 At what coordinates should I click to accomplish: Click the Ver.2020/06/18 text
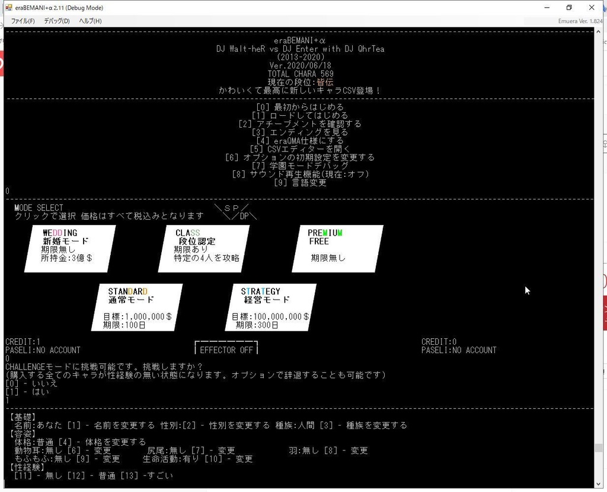[300, 65]
